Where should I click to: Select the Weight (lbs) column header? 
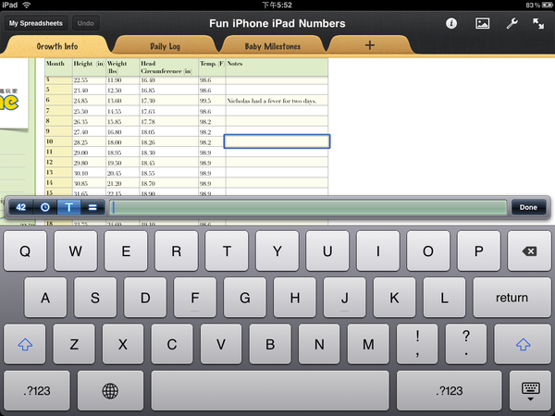tap(122, 67)
